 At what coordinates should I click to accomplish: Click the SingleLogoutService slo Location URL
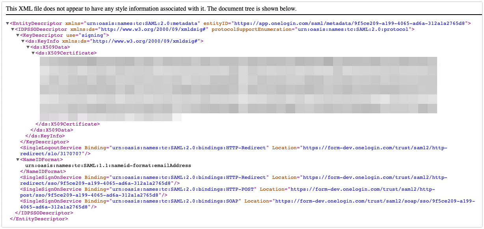(x=234, y=150)
